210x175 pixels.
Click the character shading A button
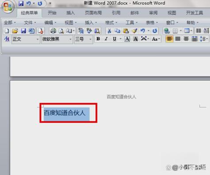click(x=135, y=39)
